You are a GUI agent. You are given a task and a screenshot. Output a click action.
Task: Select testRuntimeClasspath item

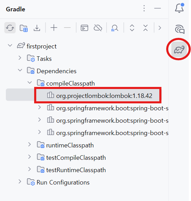click(x=76, y=170)
